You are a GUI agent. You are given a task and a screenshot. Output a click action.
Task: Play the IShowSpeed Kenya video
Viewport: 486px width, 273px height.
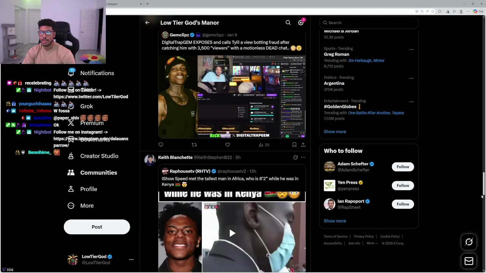(x=232, y=233)
